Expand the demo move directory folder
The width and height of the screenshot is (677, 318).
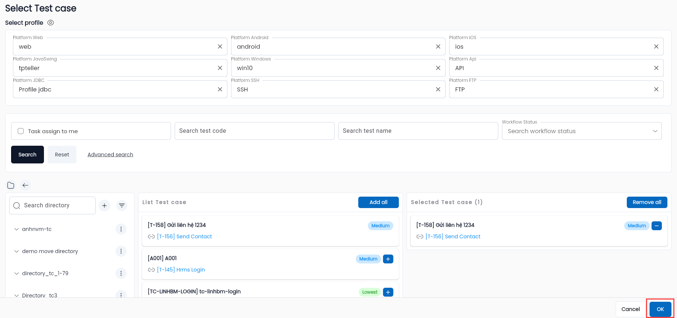tap(17, 251)
